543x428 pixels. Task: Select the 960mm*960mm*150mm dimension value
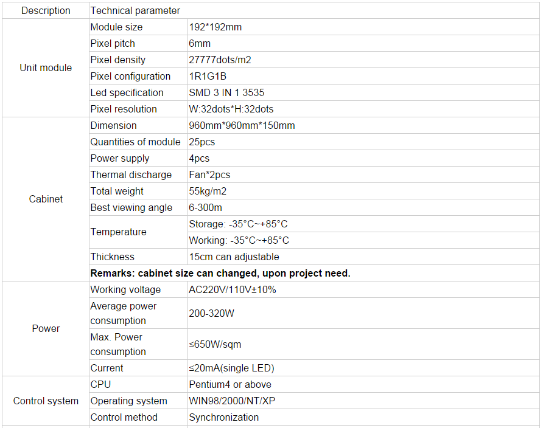point(242,125)
